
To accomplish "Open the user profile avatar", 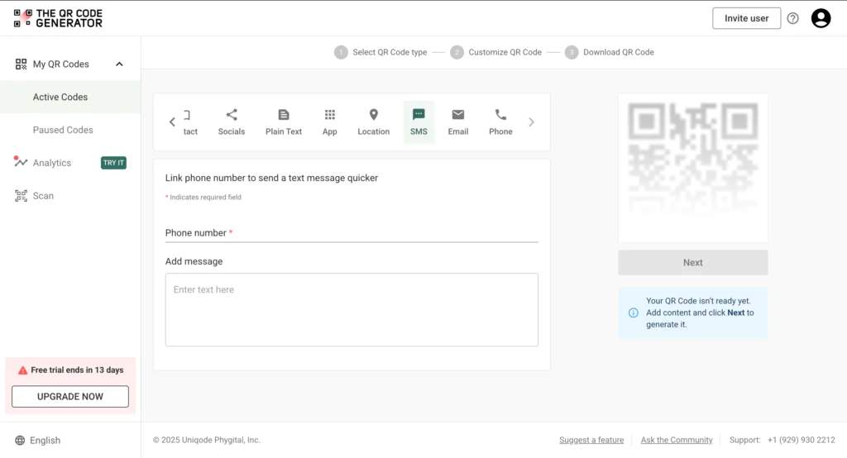I will tap(821, 18).
